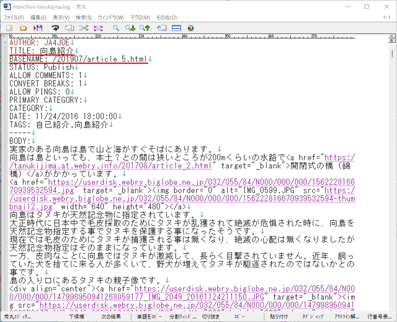Viewport: 397px width, 322px height.
Task: Click the Select All icon with pink handles
Action: click(98, 28)
